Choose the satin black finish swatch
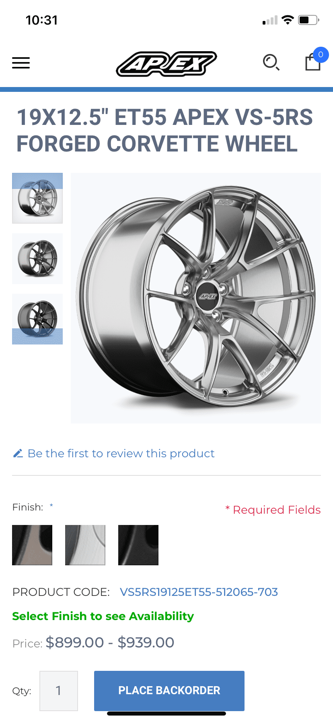 pos(138,545)
